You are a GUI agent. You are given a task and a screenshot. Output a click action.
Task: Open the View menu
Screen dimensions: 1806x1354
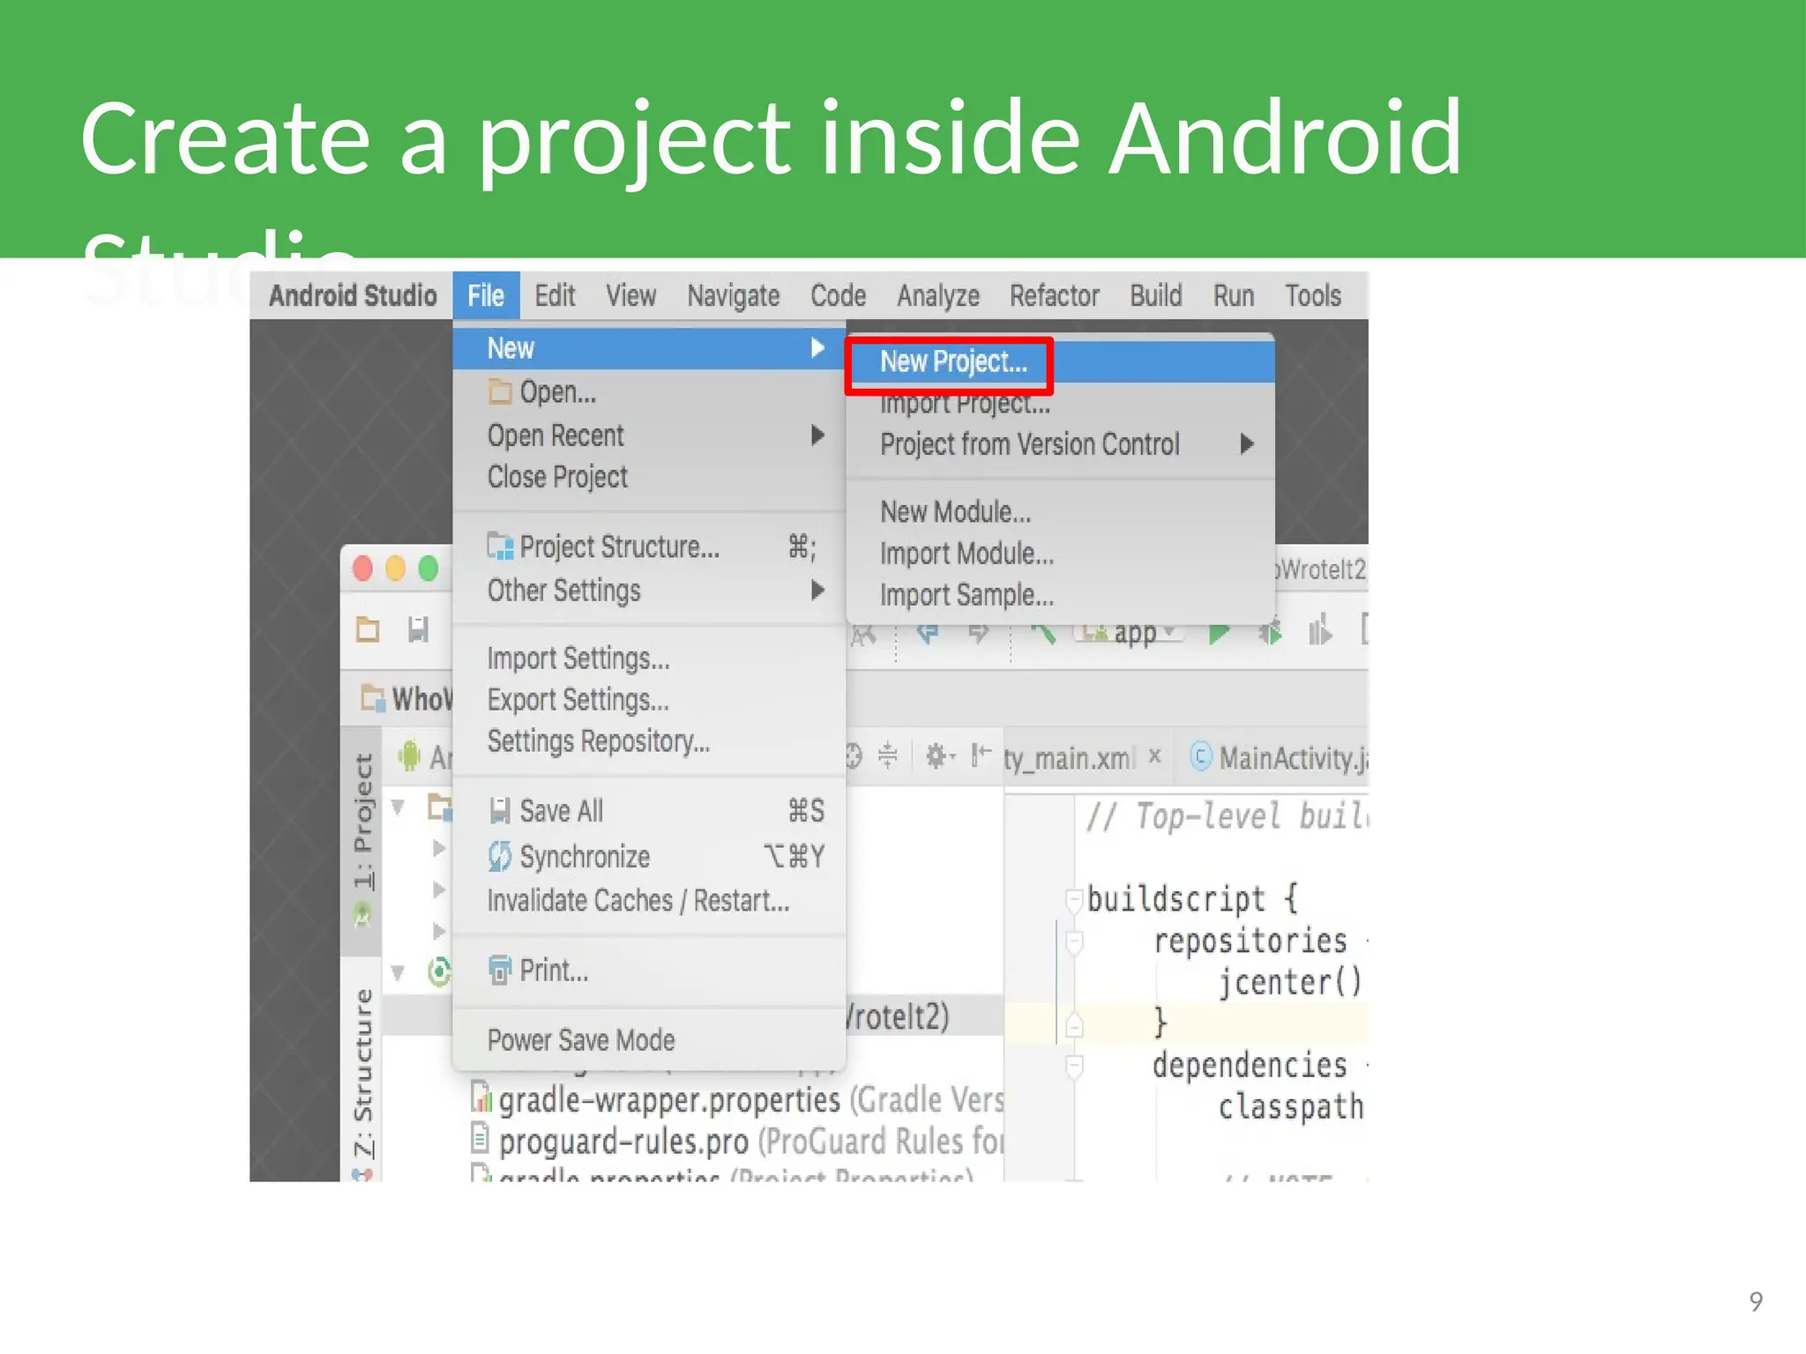pos(631,295)
